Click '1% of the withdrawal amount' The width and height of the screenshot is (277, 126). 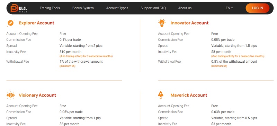tap(81, 62)
